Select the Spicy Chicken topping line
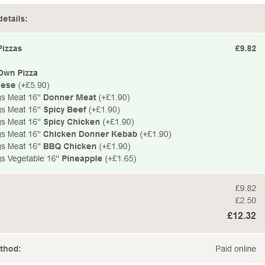Screen dimensions: 265x265 [x=67, y=122]
